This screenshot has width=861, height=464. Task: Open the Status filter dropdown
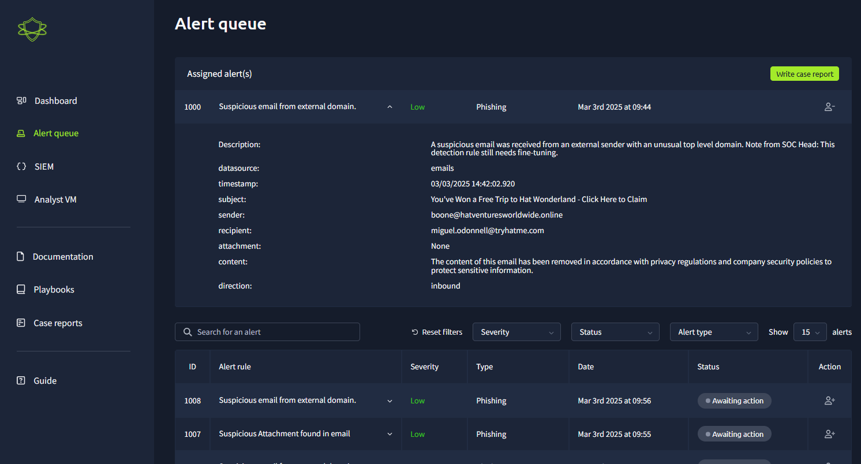[x=615, y=332]
